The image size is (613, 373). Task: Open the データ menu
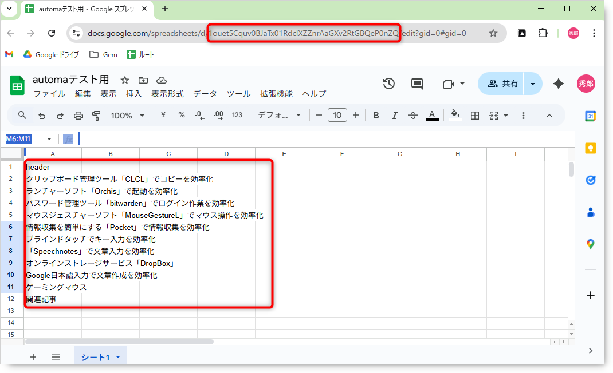click(x=205, y=94)
